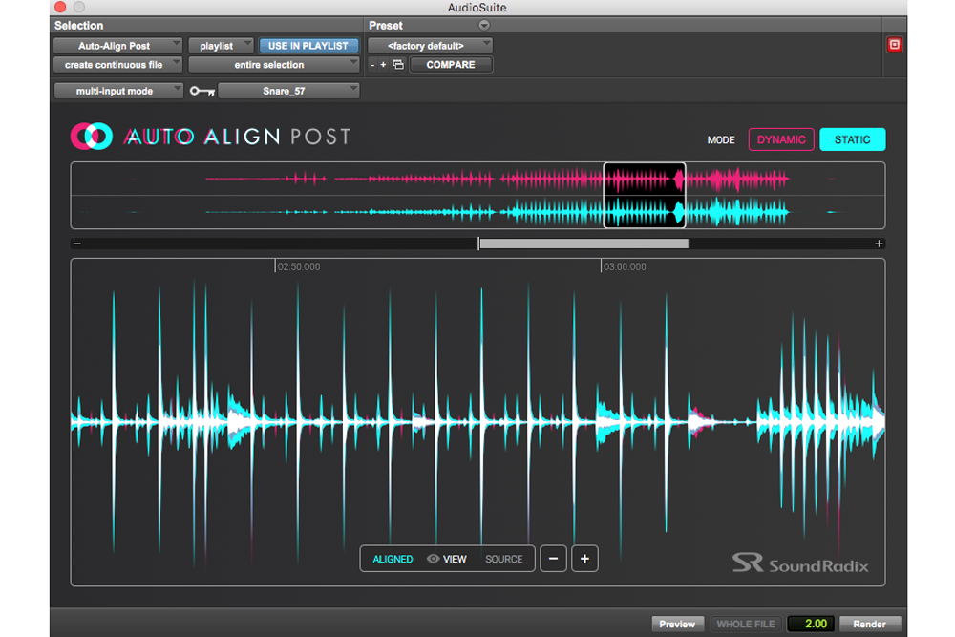Click the Auto Align Post logo
The width and height of the screenshot is (955, 637).
pos(211,138)
